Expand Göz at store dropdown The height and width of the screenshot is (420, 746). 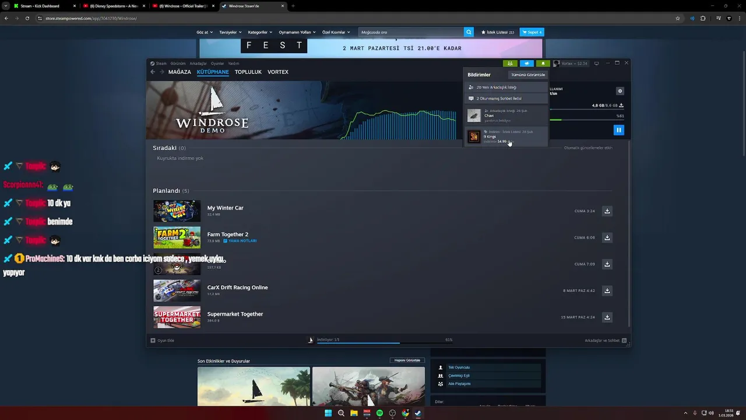click(205, 32)
